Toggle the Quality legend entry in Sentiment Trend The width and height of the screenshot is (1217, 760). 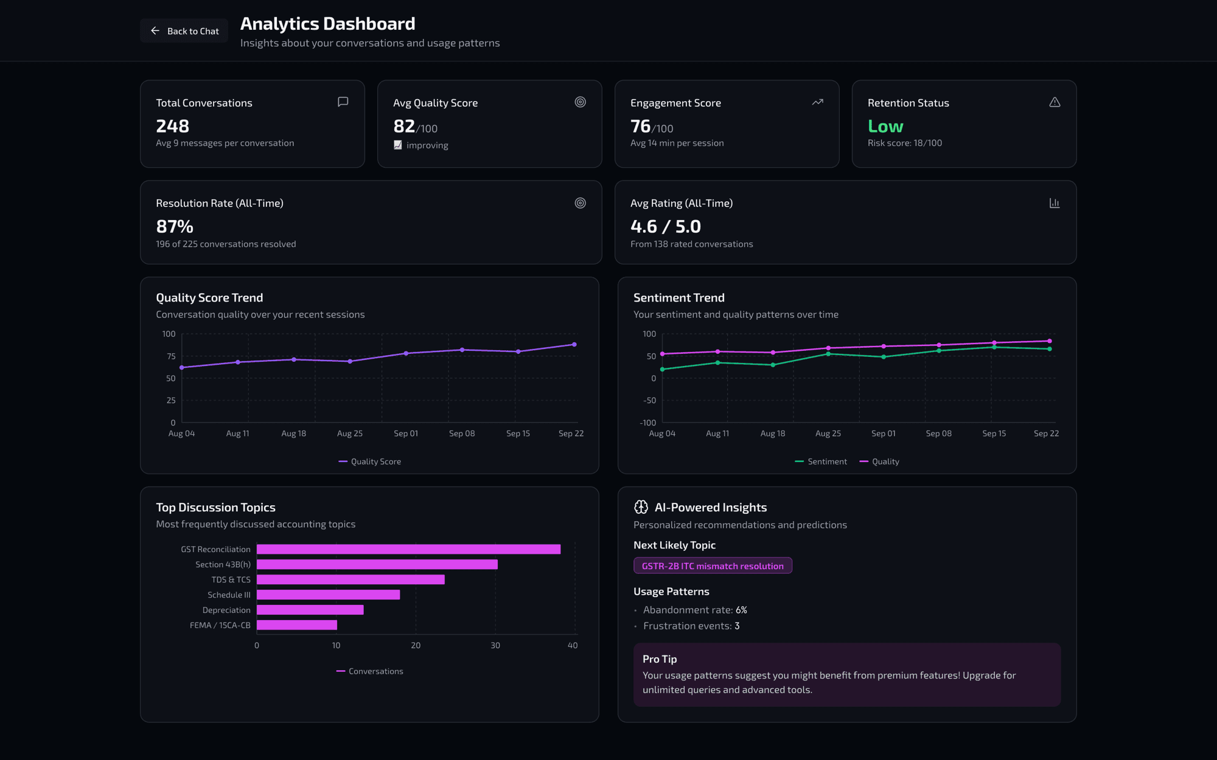point(879,461)
